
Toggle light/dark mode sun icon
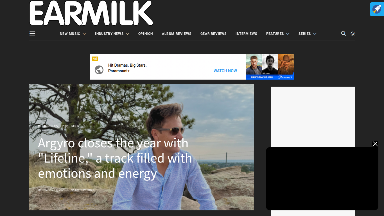tap(353, 34)
